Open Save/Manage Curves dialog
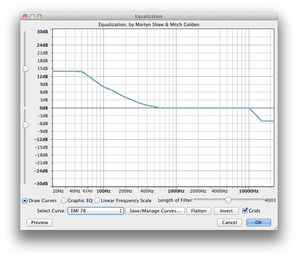The width and height of the screenshot is (298, 258). [x=156, y=211]
